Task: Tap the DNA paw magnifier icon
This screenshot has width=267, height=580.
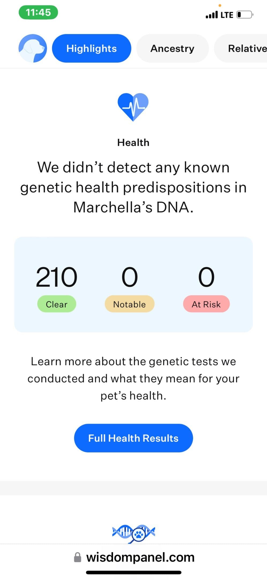Action: (x=134, y=533)
